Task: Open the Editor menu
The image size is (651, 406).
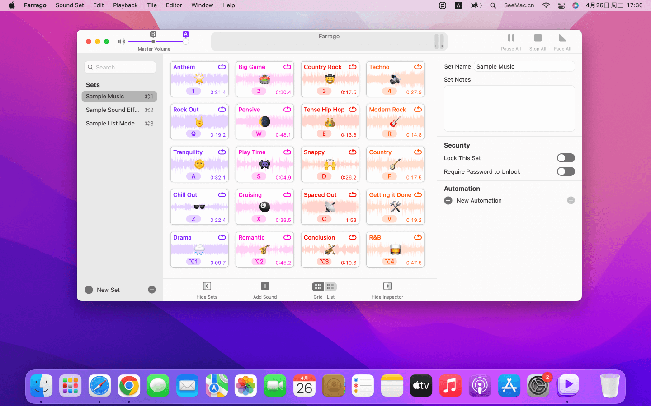Action: [x=174, y=5]
